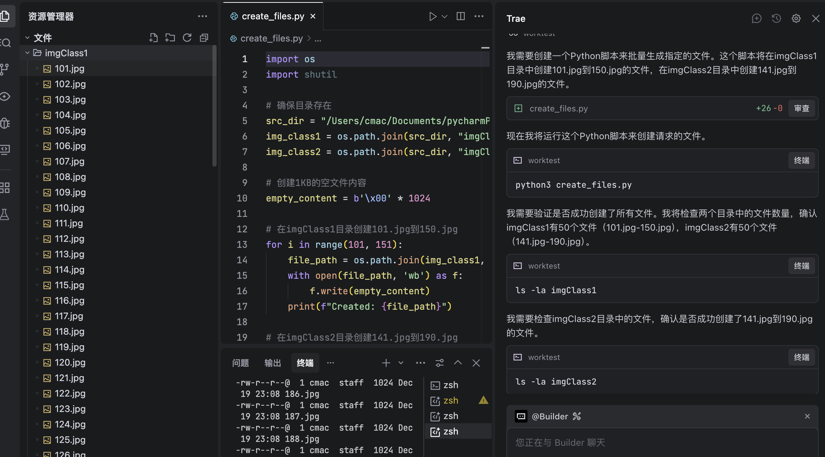Image resolution: width=825 pixels, height=457 pixels.
Task: Create a new file in explorer
Action: [153, 38]
